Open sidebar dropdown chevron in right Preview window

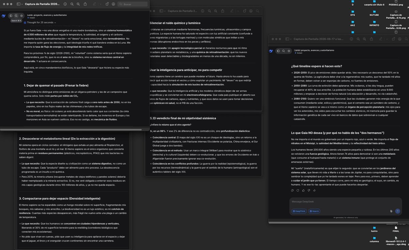(291, 39)
